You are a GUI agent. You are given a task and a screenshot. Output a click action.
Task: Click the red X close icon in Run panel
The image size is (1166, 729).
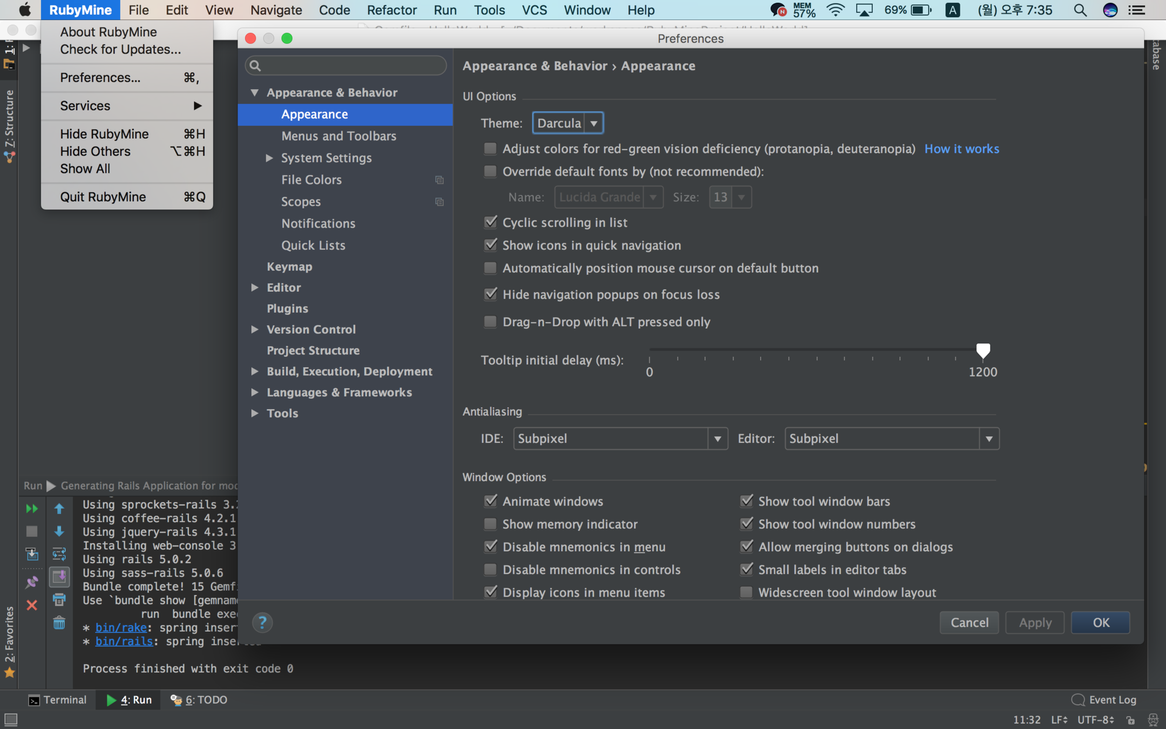[x=31, y=605]
